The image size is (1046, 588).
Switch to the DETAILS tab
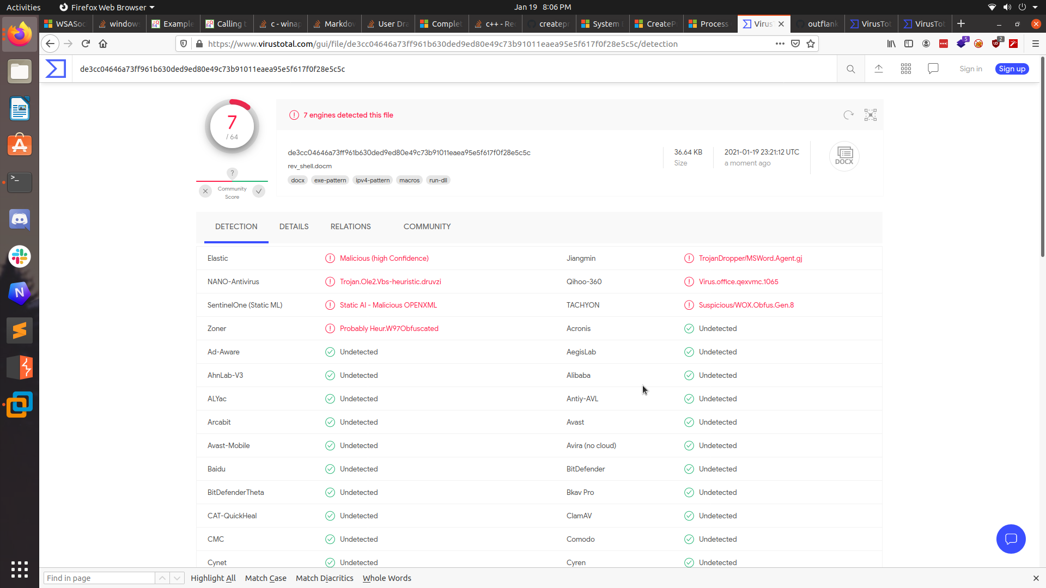point(294,226)
